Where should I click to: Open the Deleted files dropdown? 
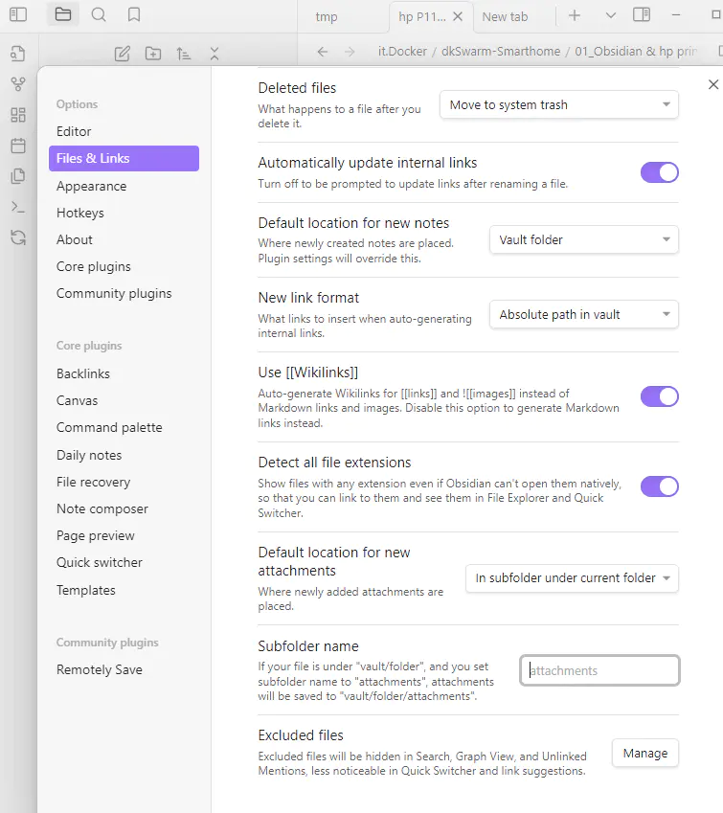pyautogui.click(x=558, y=105)
